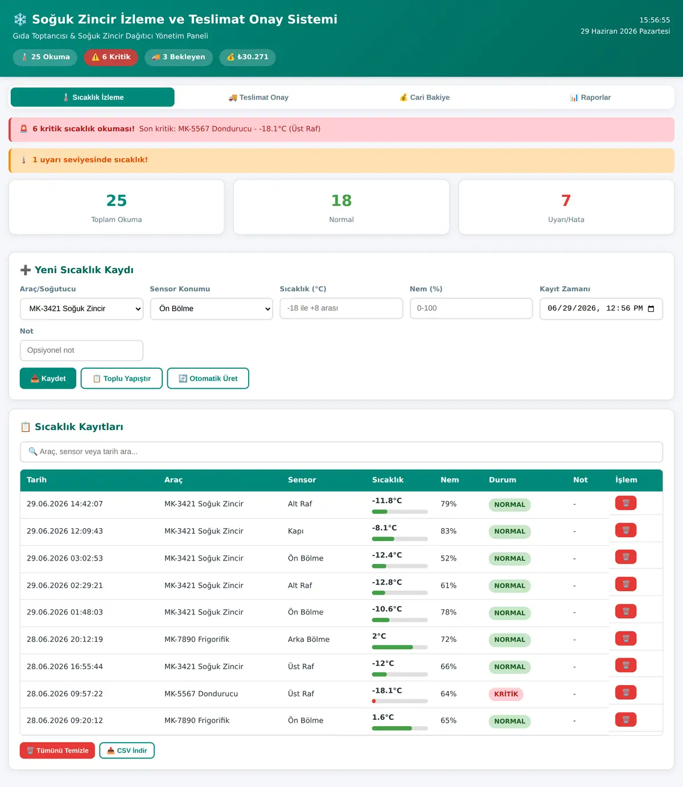Open the calendar picker in Kayıt Zamanı
This screenshot has width=683, height=787.
[x=651, y=308]
